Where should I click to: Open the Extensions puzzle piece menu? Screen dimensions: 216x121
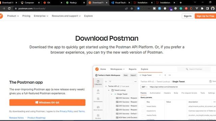pyautogui.click(x=202, y=8)
